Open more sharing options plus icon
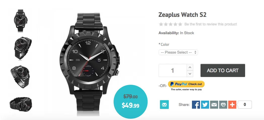 point(232,105)
